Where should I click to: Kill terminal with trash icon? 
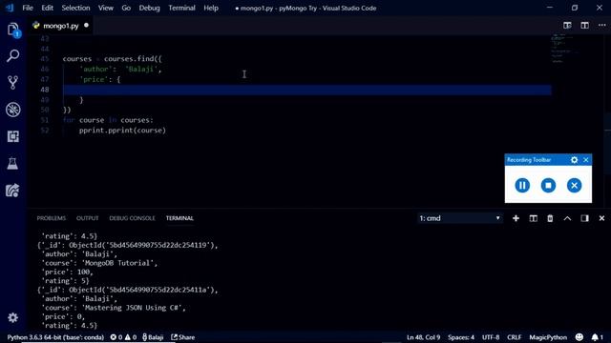[550, 218]
